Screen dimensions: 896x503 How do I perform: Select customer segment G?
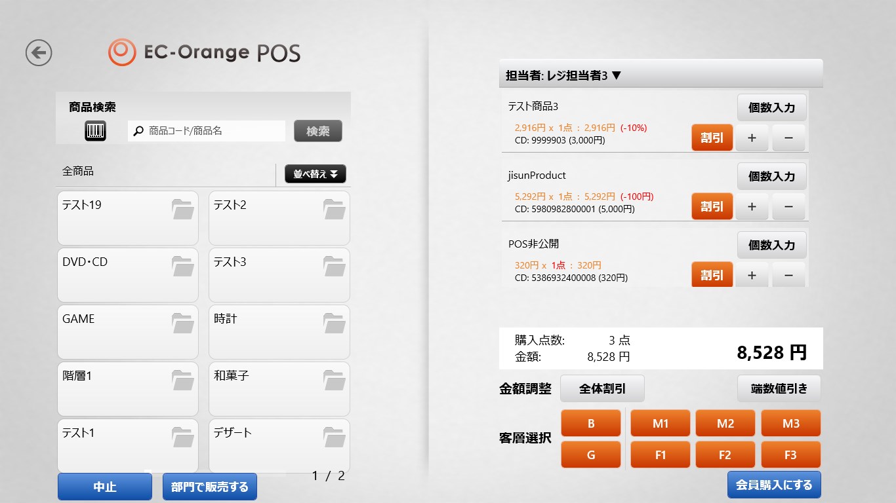point(590,454)
